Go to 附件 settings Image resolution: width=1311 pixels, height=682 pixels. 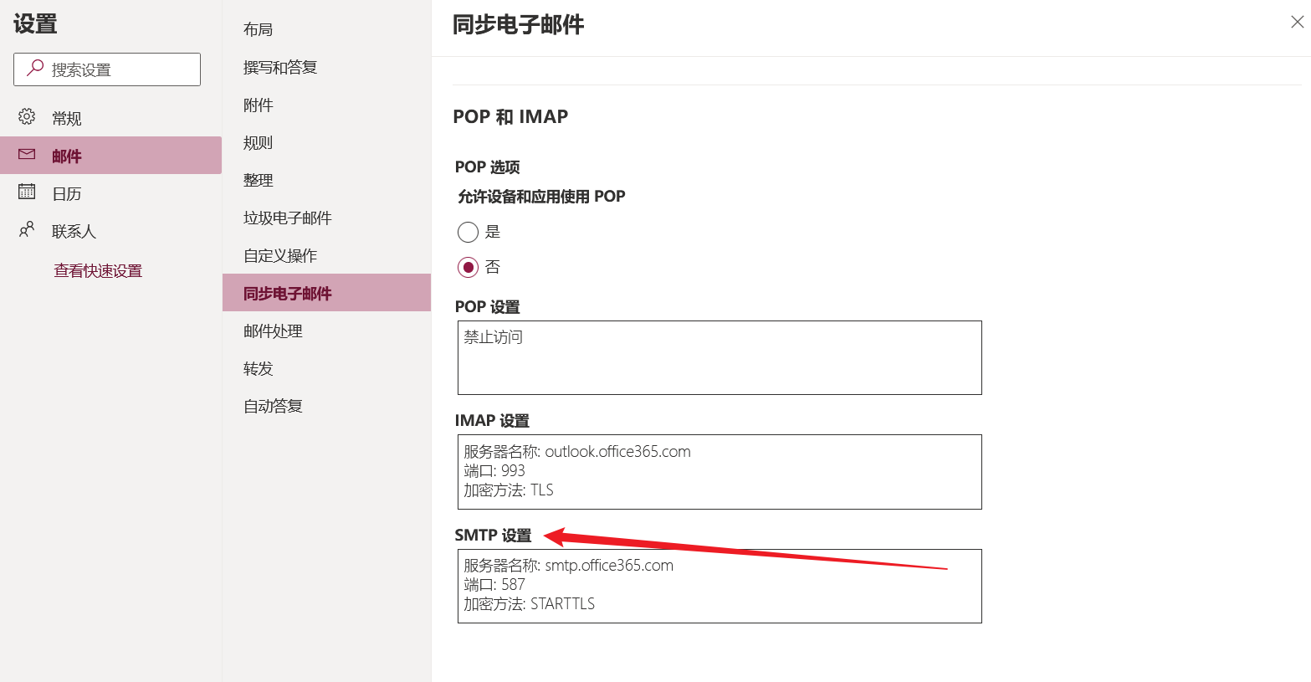click(258, 105)
